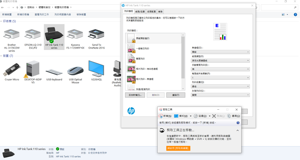
Task: Switch to the Advanced tab (進階)
Action: [x=160, y=12]
